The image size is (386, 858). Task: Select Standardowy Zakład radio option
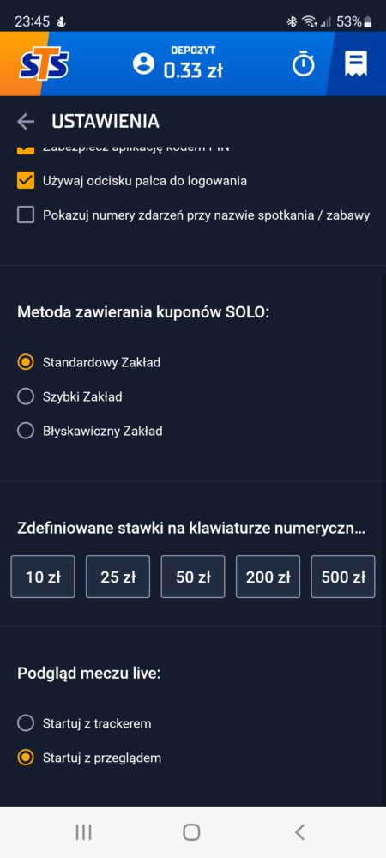coord(26,362)
